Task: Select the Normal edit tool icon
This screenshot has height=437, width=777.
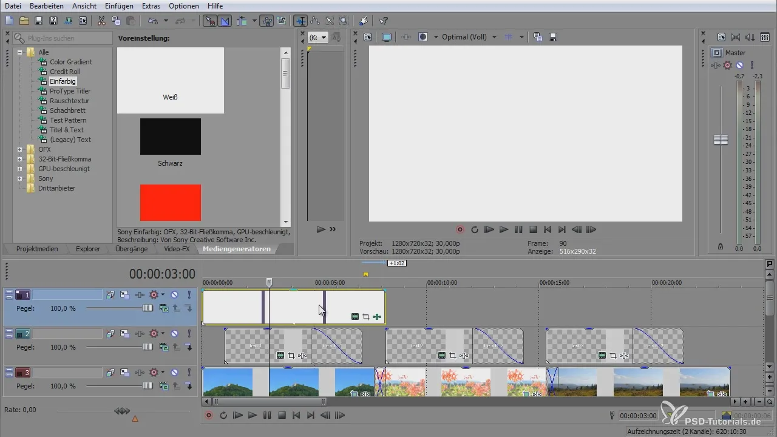Action: pos(300,21)
